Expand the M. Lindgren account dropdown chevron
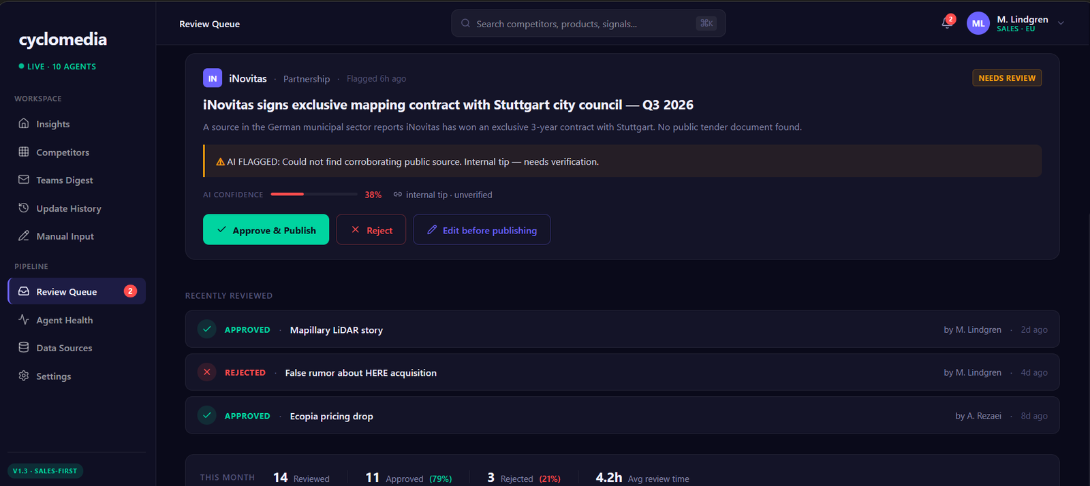 pos(1061,23)
